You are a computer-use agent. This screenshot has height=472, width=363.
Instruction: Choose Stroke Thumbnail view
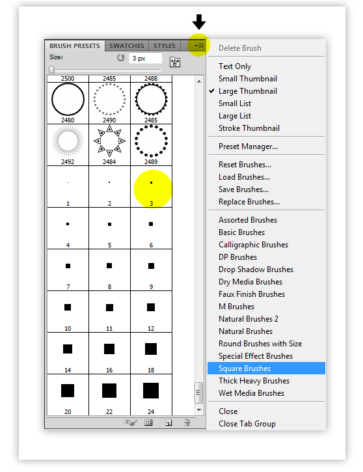point(249,128)
